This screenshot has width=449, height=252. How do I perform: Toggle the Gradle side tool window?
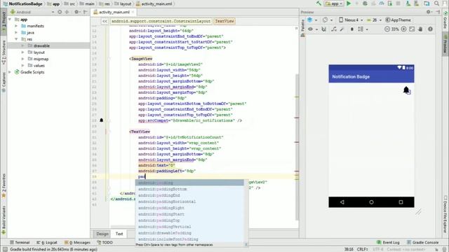445,20
